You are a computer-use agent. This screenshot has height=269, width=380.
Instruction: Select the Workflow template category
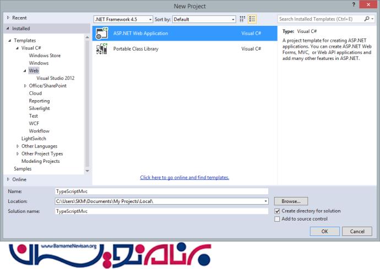[39, 131]
